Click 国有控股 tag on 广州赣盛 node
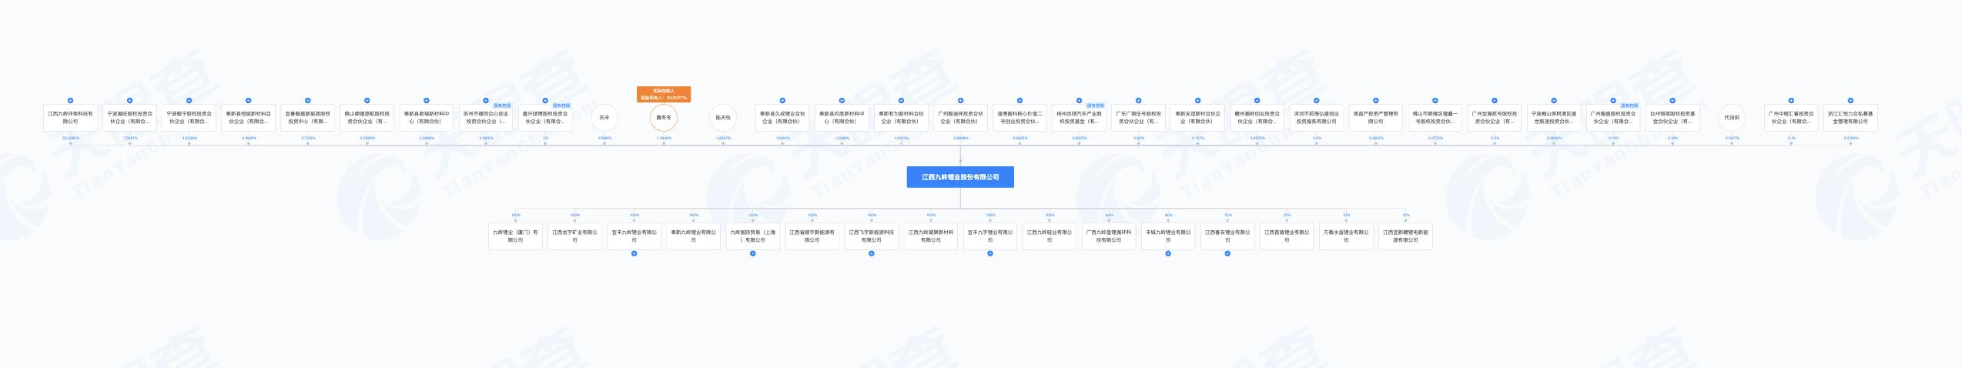This screenshot has width=1962, height=368. 1629,105
